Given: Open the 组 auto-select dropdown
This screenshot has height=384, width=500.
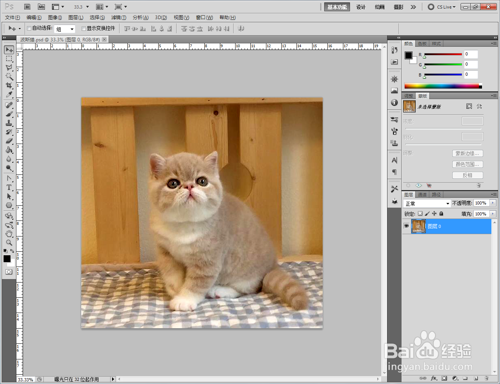Looking at the screenshot, I should 64,29.
